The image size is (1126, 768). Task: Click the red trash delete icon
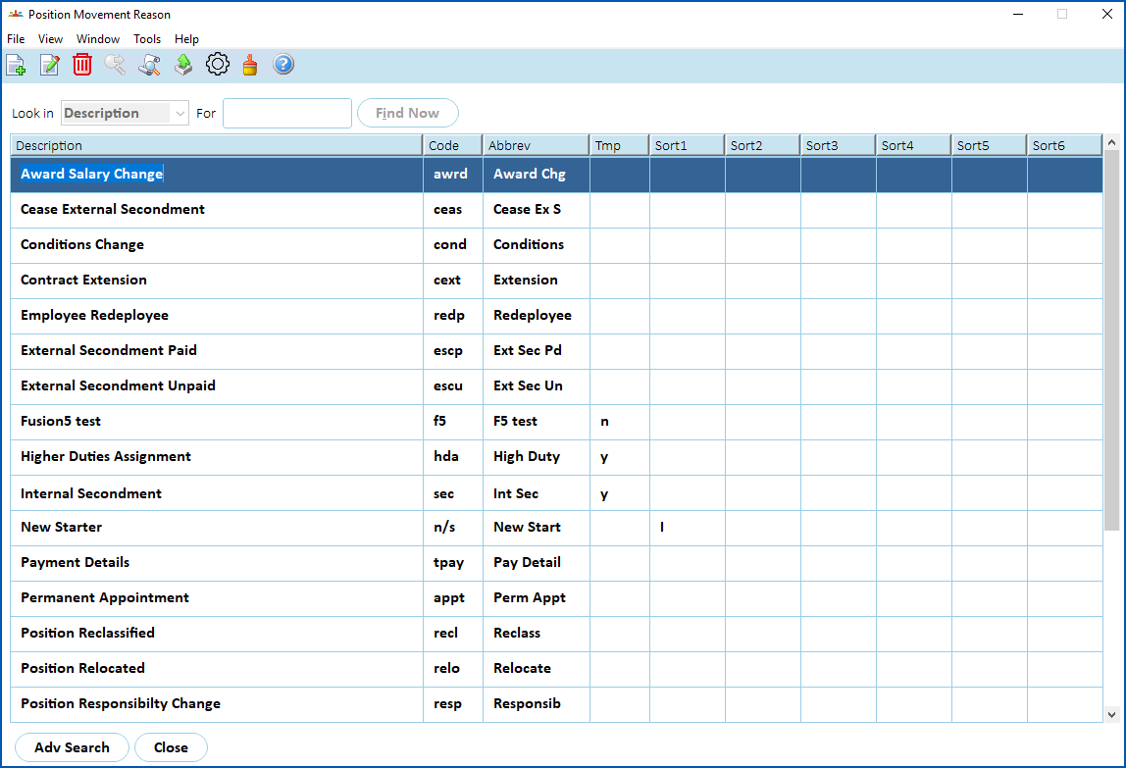tap(82, 65)
